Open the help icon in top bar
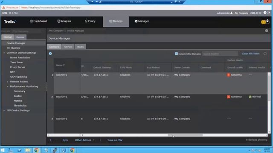 [265, 12]
